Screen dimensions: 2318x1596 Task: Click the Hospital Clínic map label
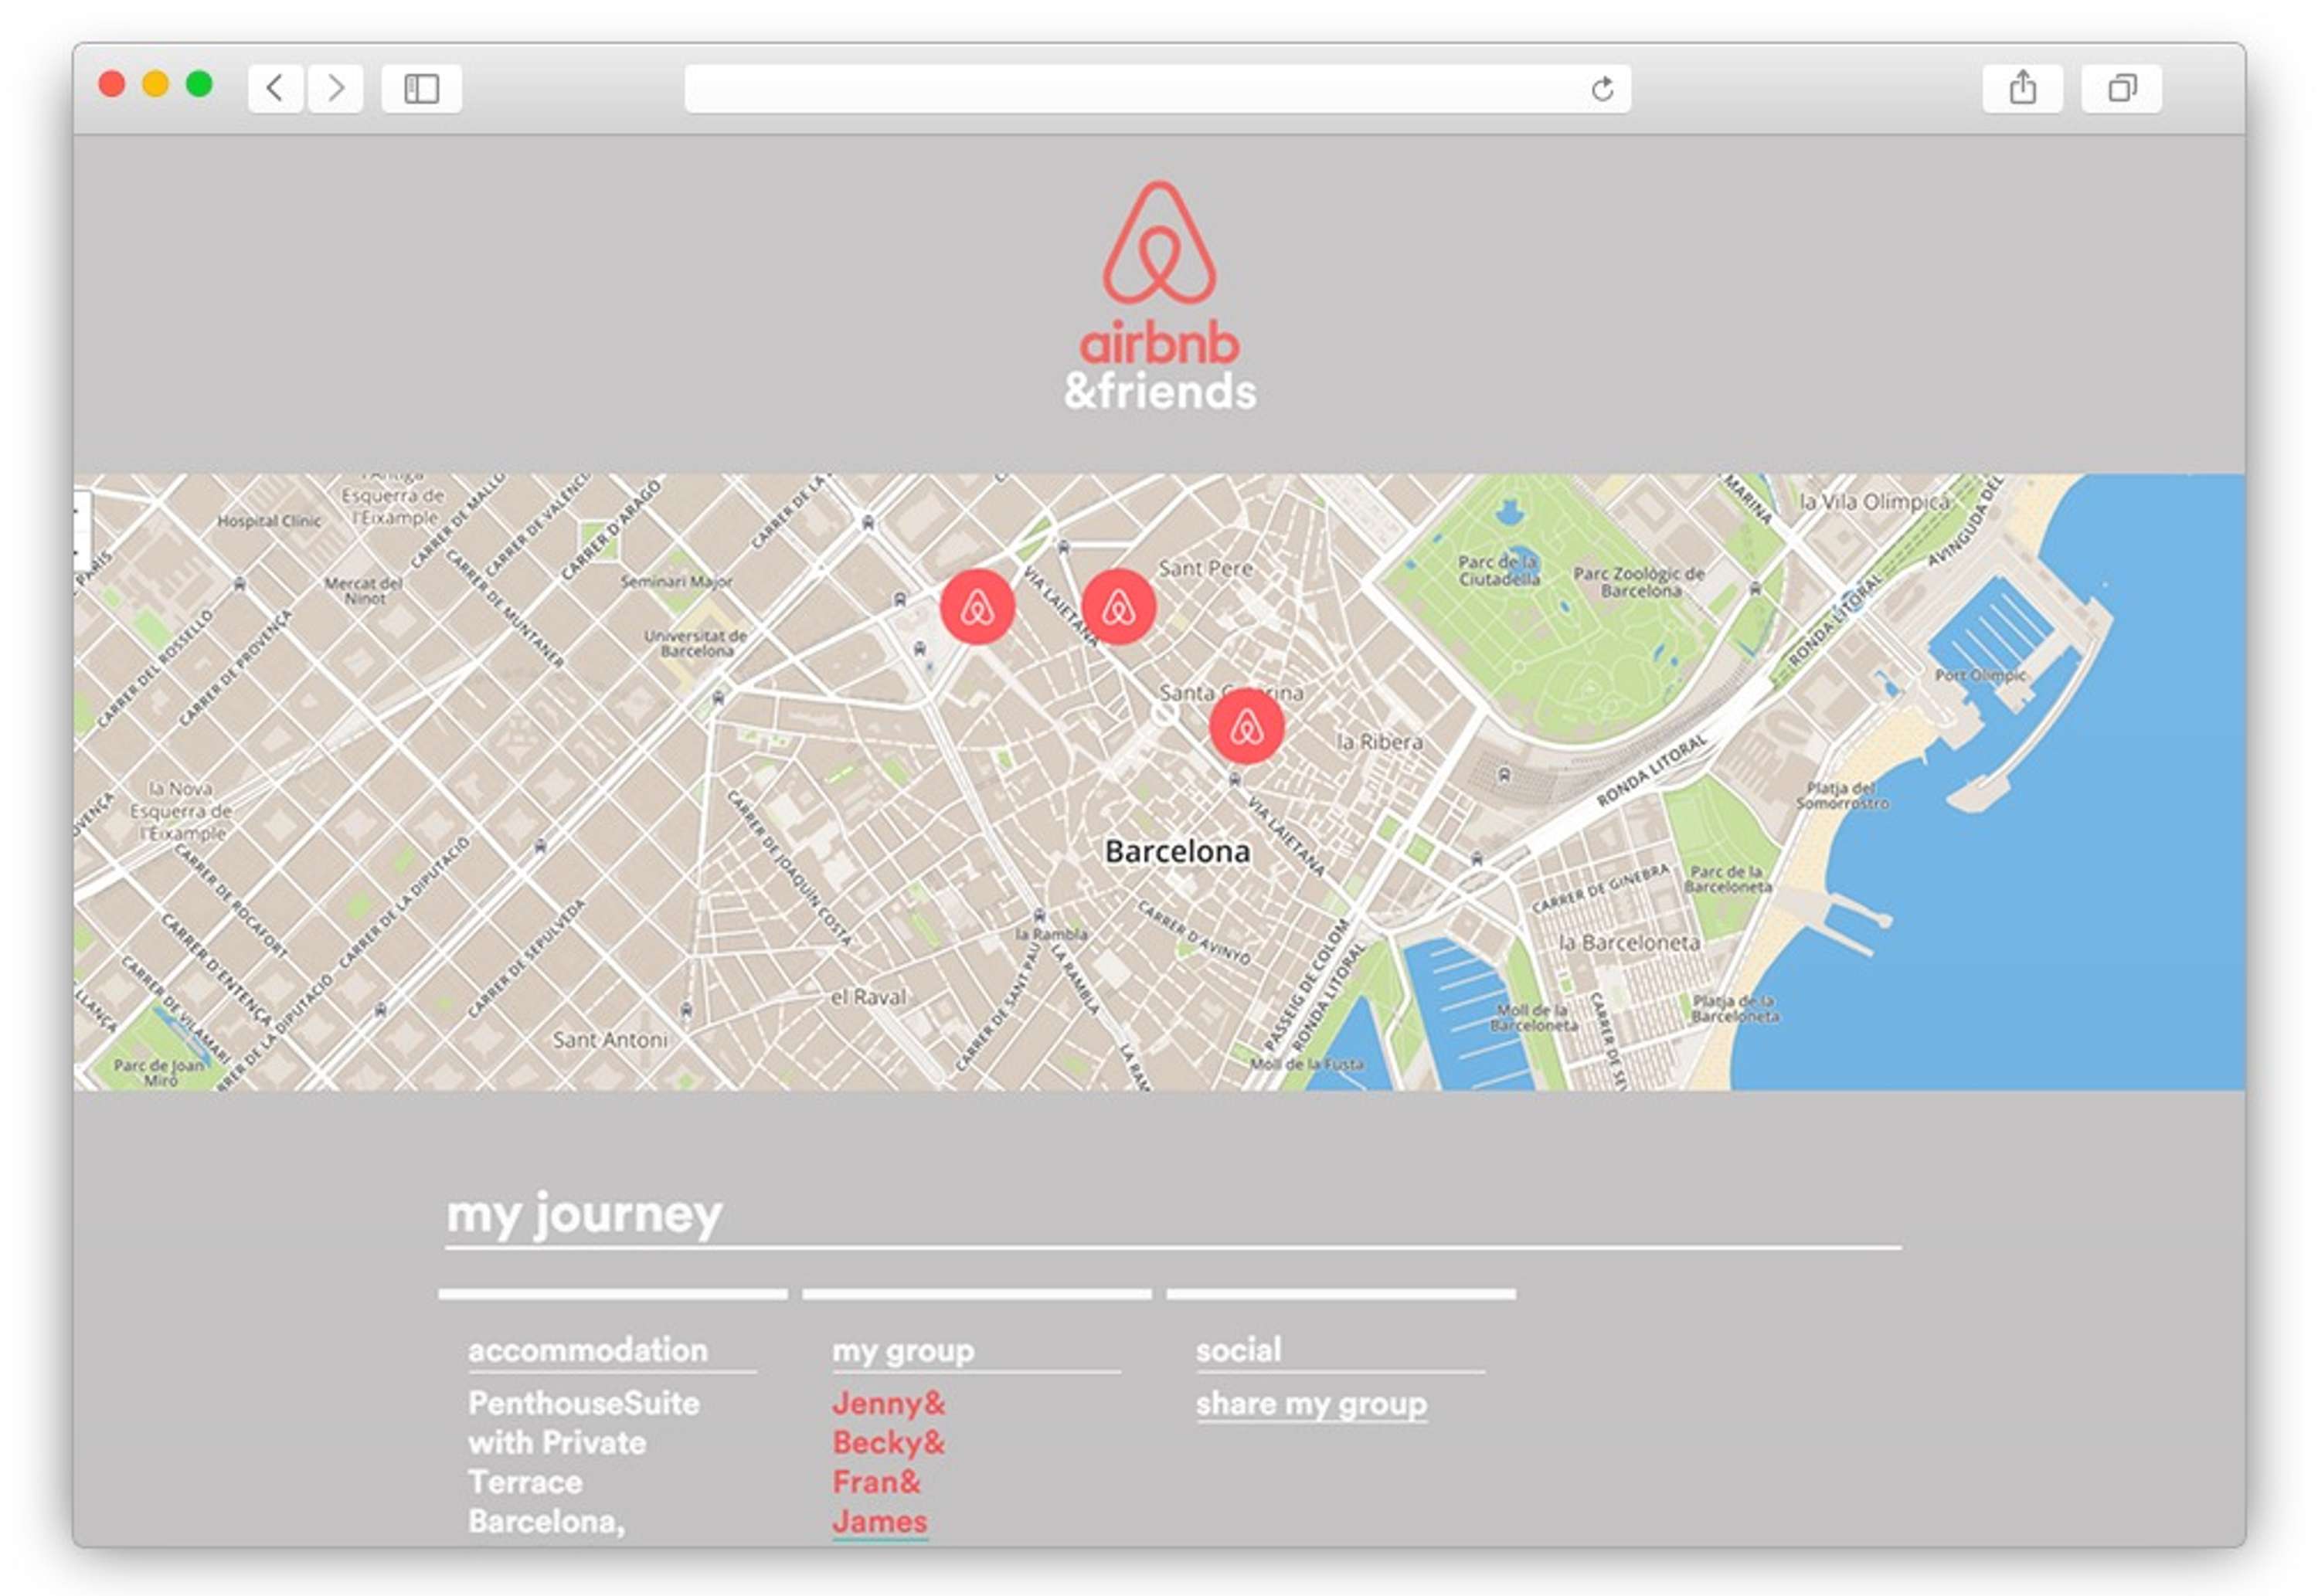pos(269,521)
